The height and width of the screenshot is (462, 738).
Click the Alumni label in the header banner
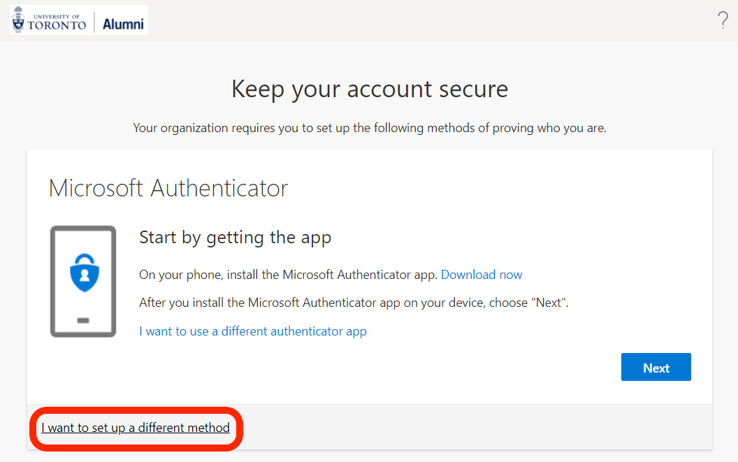pyautogui.click(x=123, y=22)
